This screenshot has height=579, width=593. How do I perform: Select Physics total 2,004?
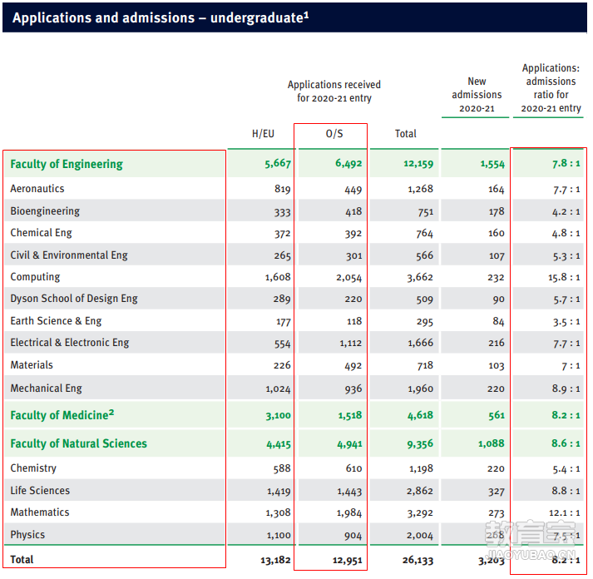pyautogui.click(x=419, y=536)
